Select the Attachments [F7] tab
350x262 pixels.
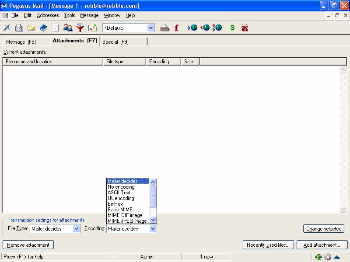click(75, 41)
